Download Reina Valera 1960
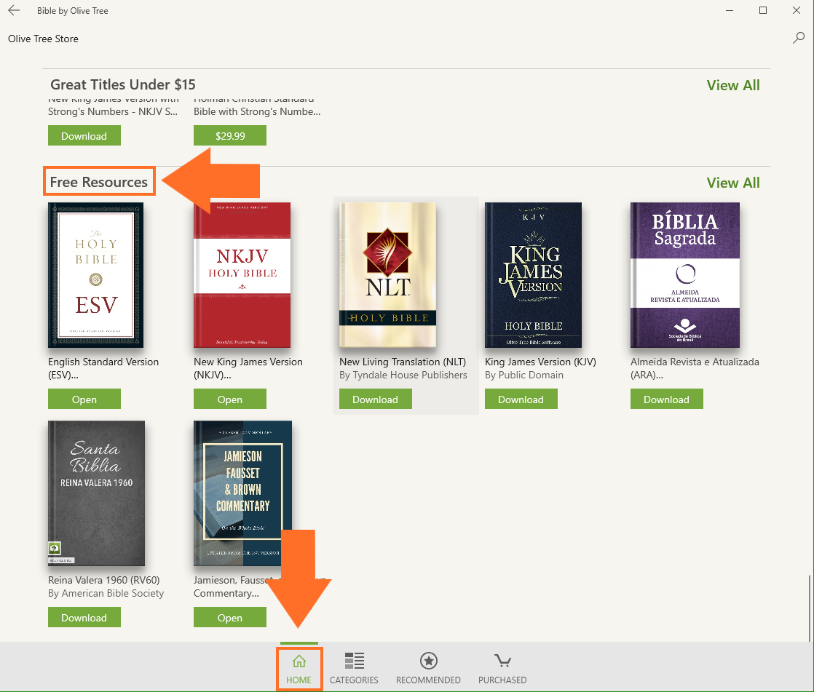 [84, 617]
